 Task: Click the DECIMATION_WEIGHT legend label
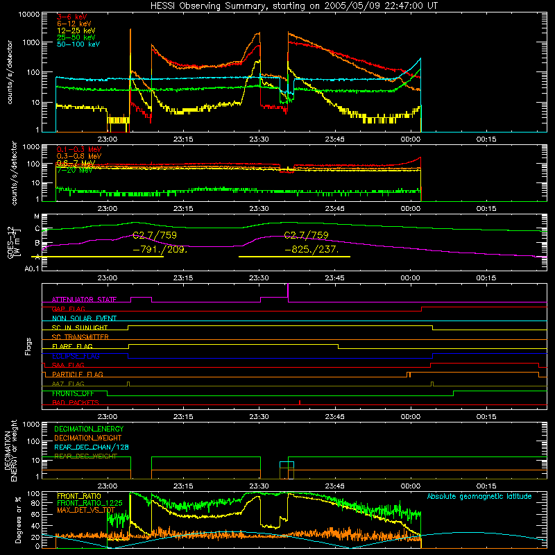pyautogui.click(x=88, y=438)
